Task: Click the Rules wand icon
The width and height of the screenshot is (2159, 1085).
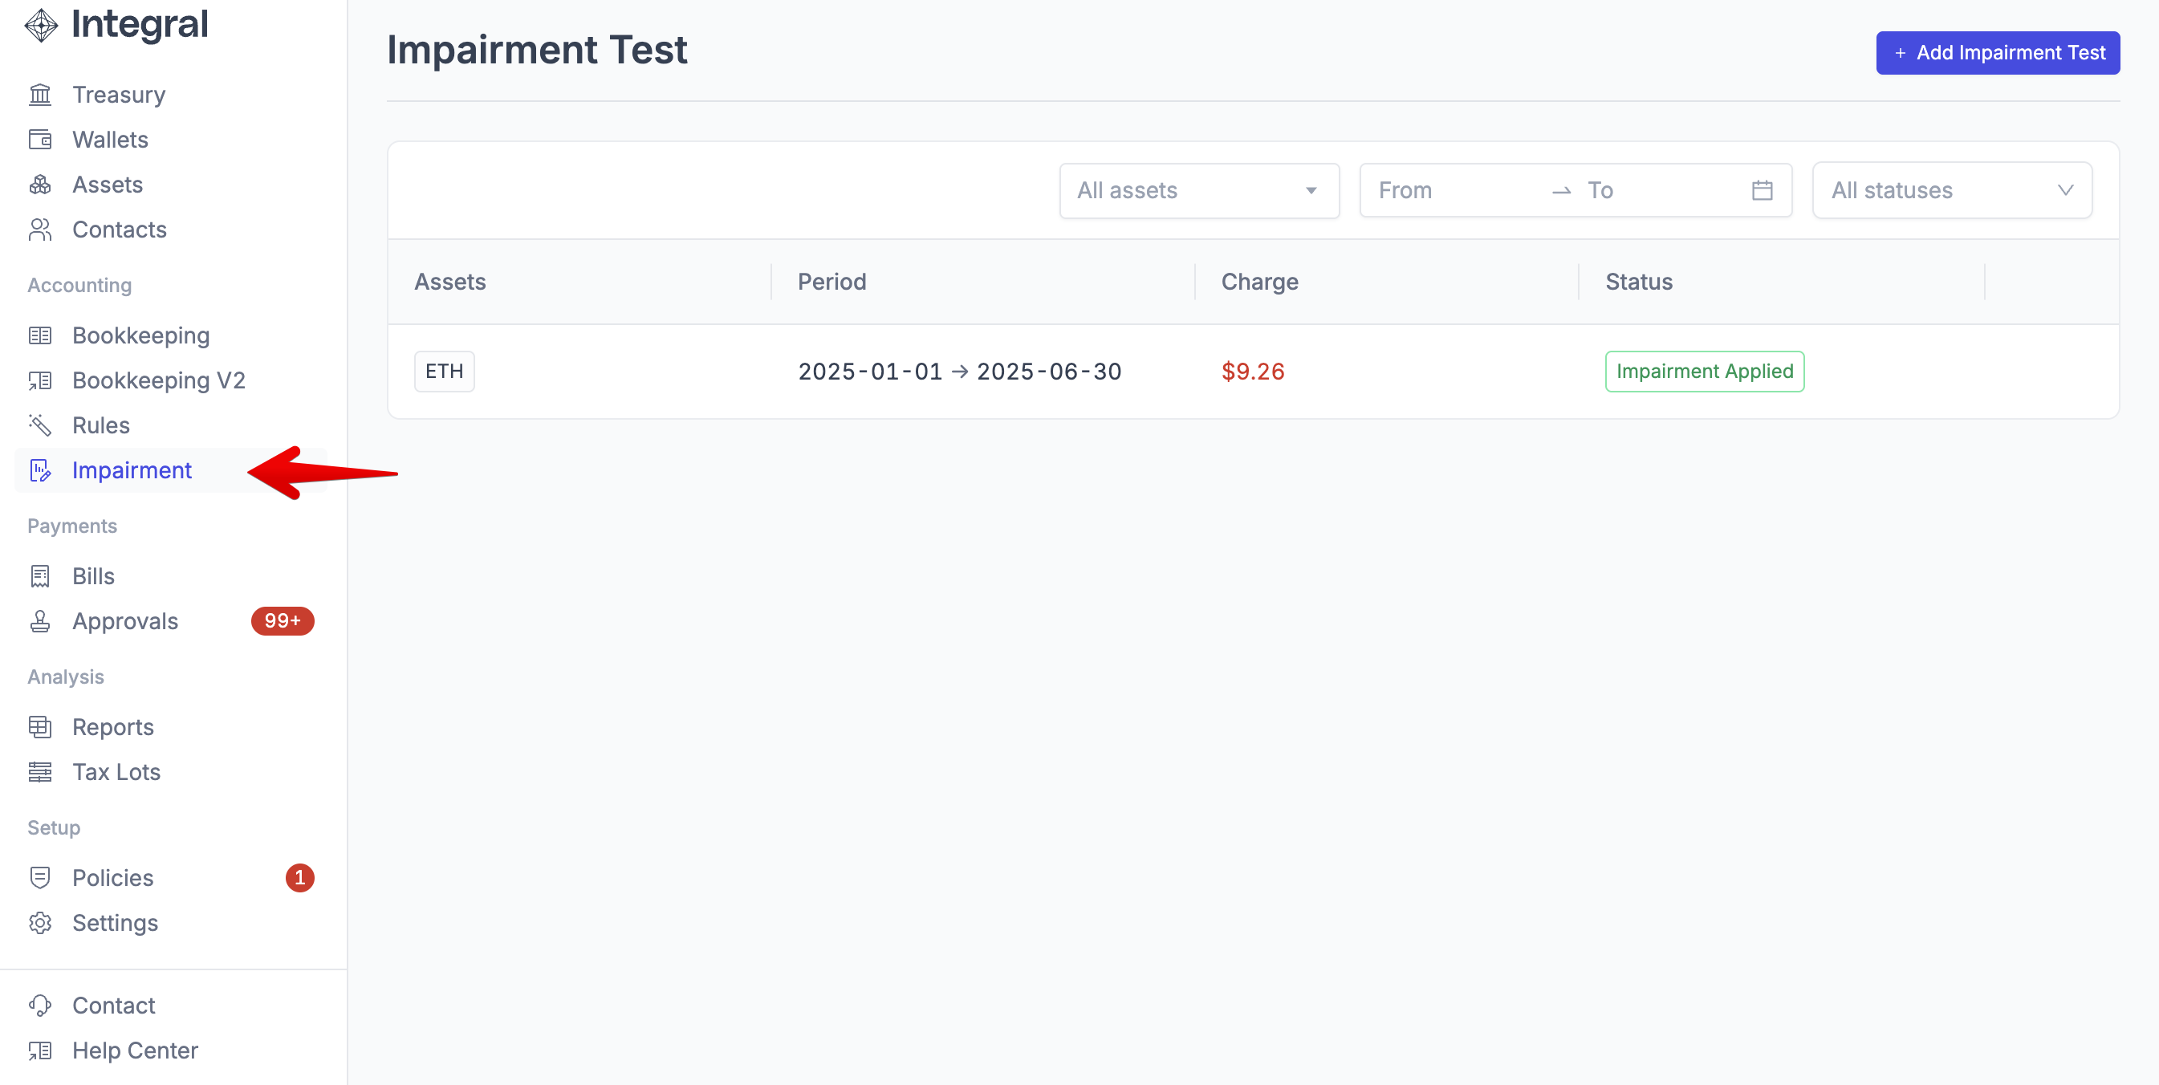Action: 39,425
